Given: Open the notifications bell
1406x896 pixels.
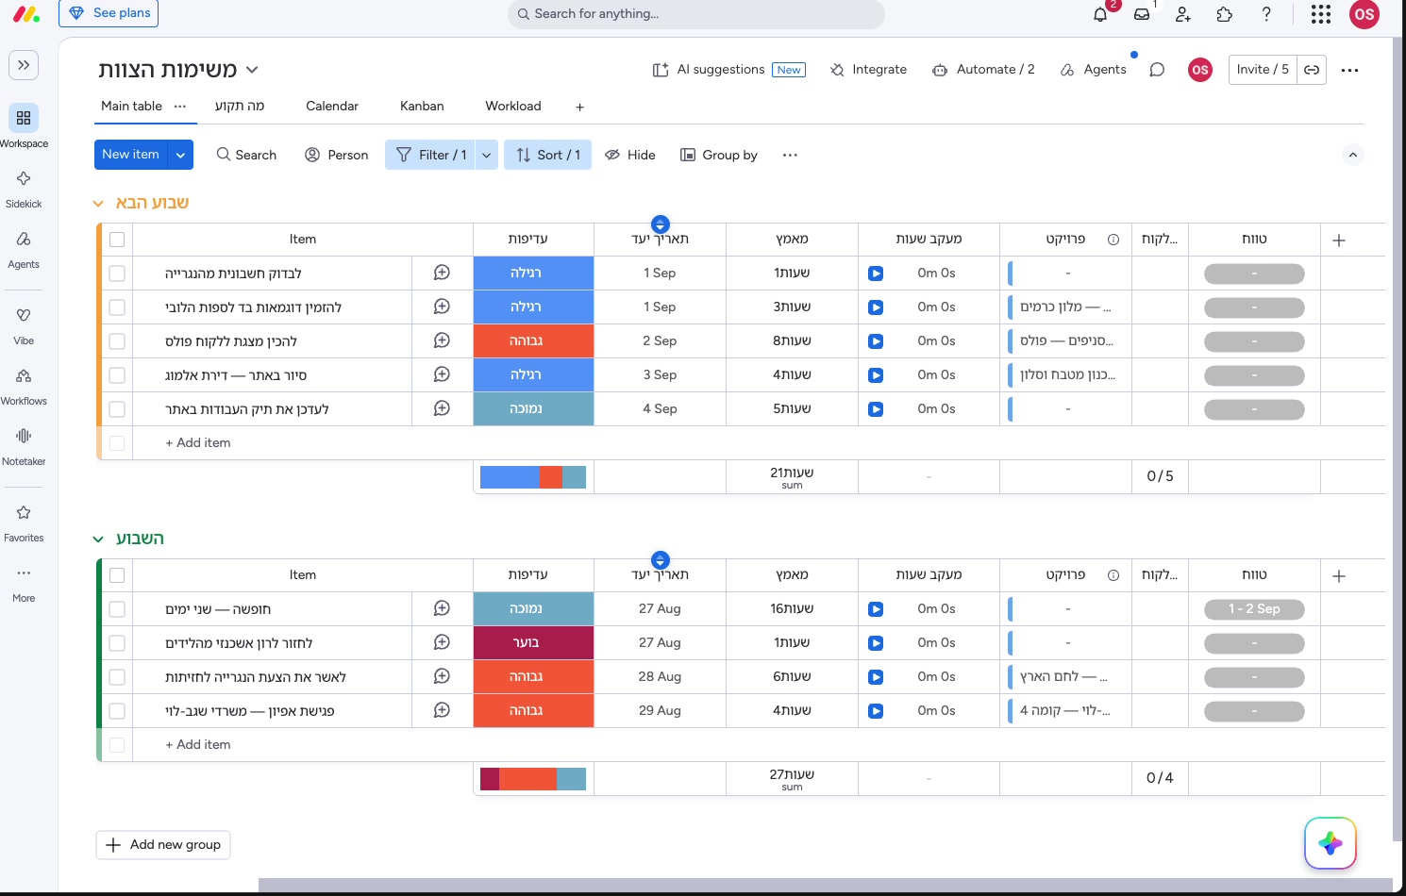Looking at the screenshot, I should pos(1100,14).
